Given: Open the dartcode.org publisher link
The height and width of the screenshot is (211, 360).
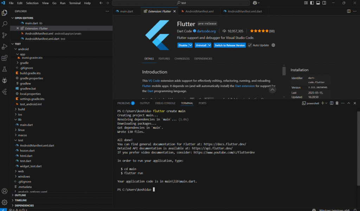Looking at the screenshot, I should tap(206, 31).
